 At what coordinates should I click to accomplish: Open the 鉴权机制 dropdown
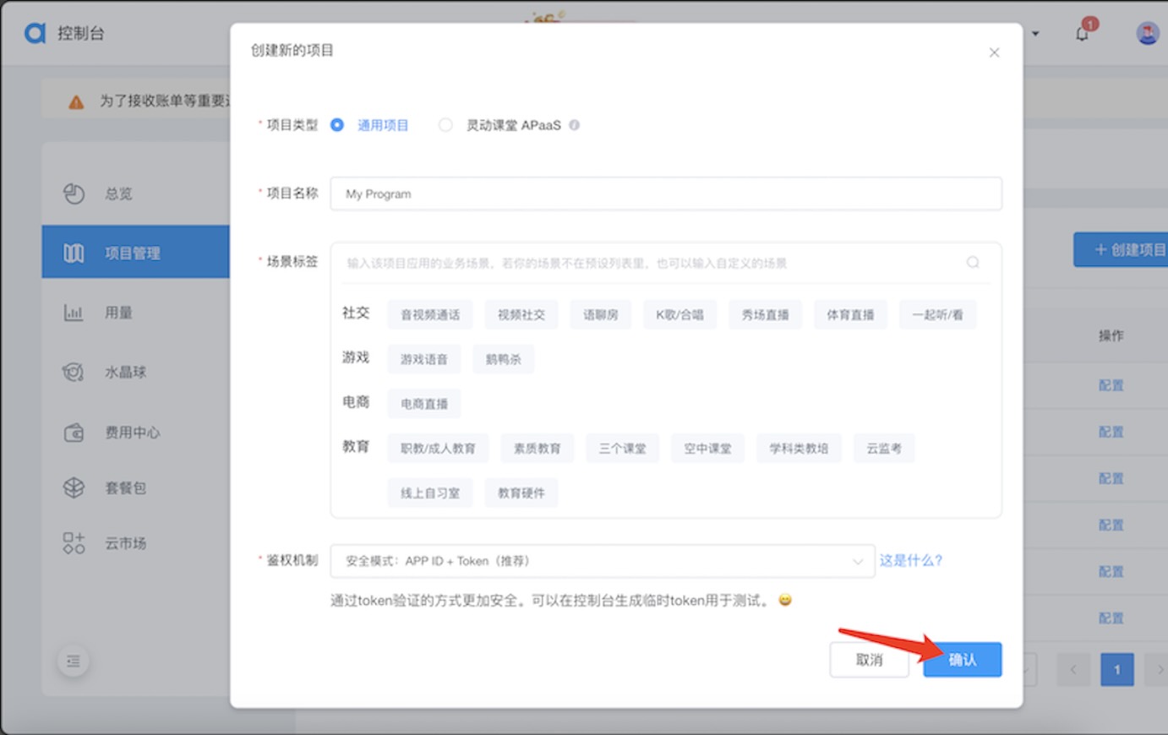603,561
